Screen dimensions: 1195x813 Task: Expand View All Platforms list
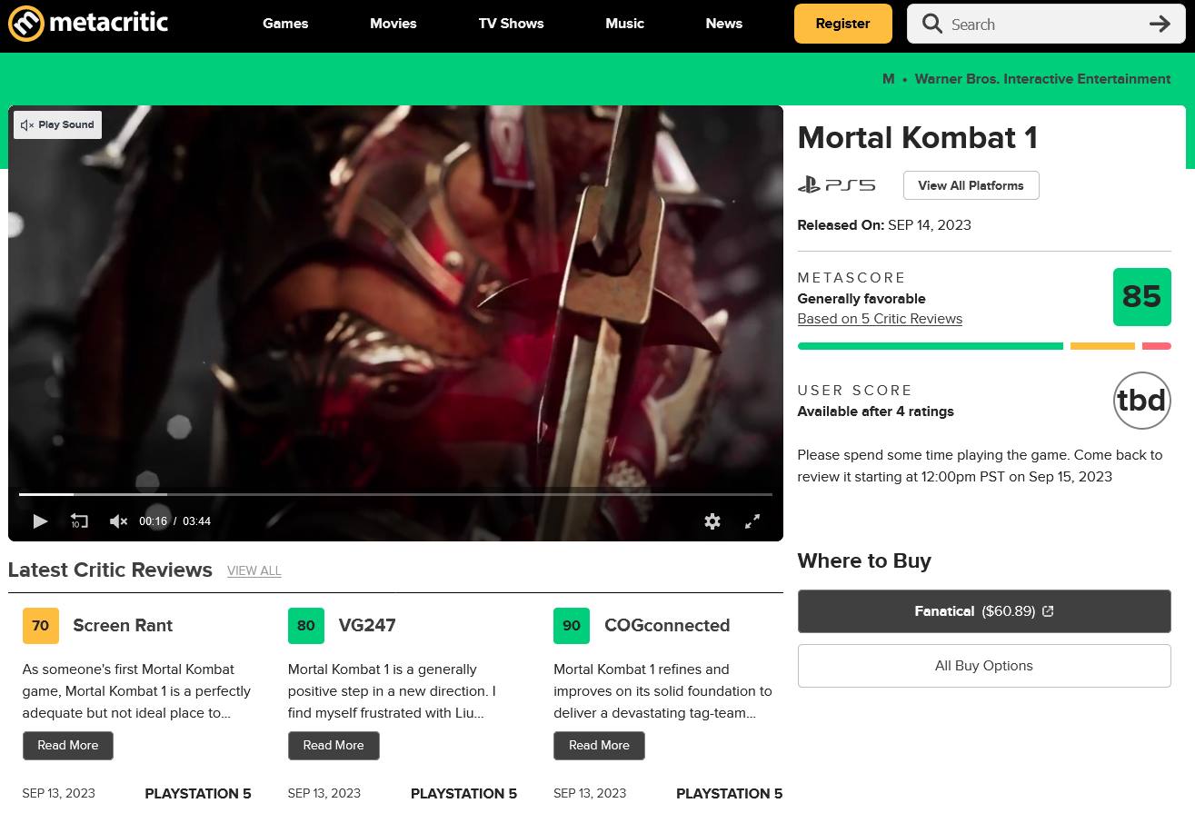[x=971, y=185]
